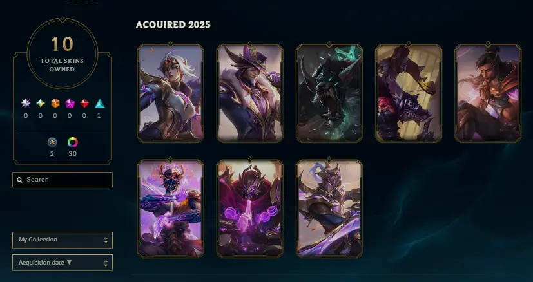Click the legacy emblem icon above count 2
533x282 pixels.
pyautogui.click(x=52, y=142)
